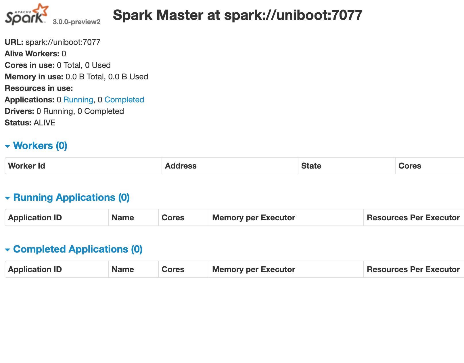Collapse the Completed Applications section triangle
This screenshot has width=464, height=363.
7,250
